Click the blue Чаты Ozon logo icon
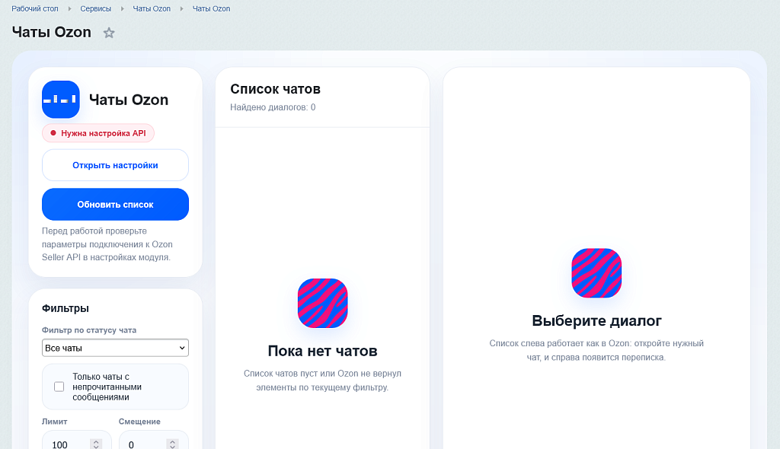Image resolution: width=780 pixels, height=449 pixels. click(61, 100)
